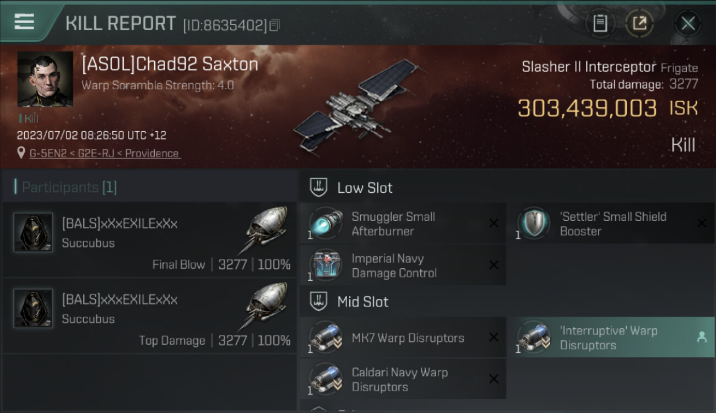Open the G-5EN2 Providence location link
The height and width of the screenshot is (413, 716).
point(105,154)
